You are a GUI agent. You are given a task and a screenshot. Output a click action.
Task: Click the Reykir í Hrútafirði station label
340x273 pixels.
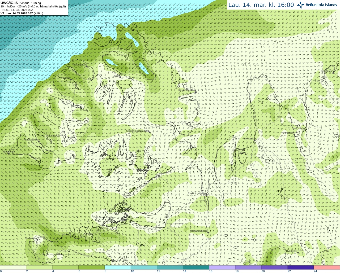pyautogui.click(x=197, y=193)
